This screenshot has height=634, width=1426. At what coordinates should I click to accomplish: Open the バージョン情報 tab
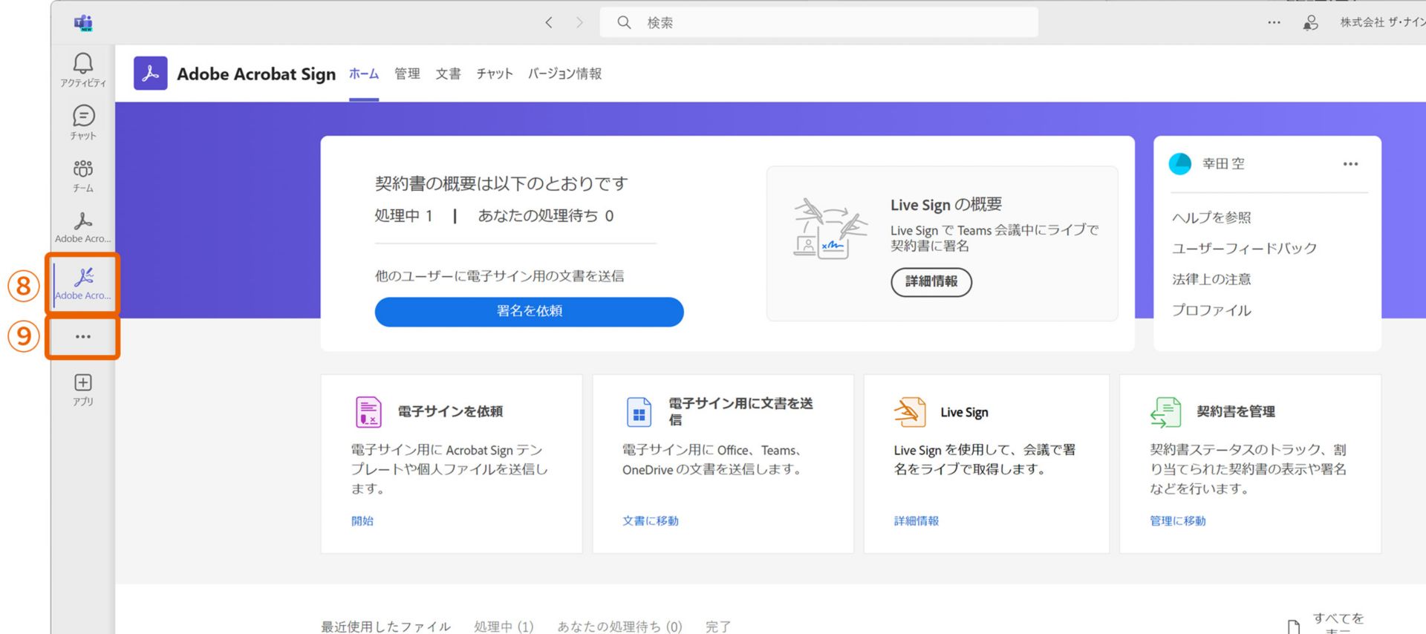coord(564,74)
